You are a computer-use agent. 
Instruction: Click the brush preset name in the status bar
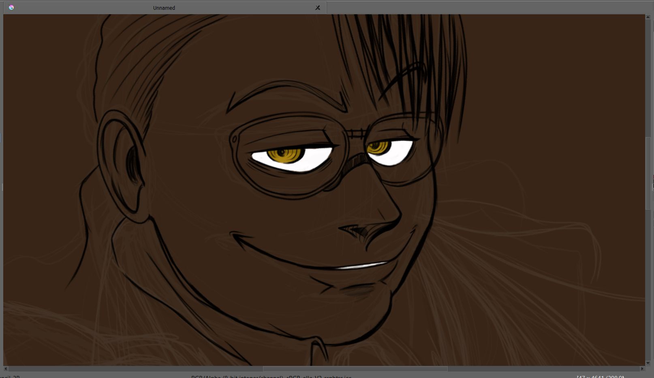point(10,377)
